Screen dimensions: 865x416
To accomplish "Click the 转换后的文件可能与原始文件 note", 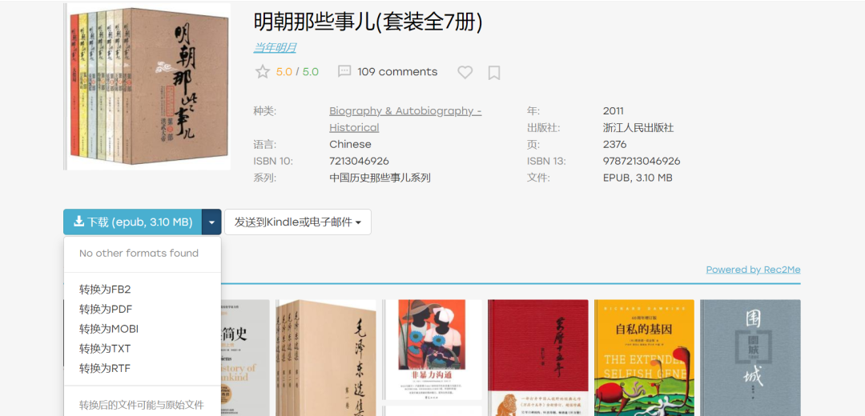I will click(x=142, y=405).
